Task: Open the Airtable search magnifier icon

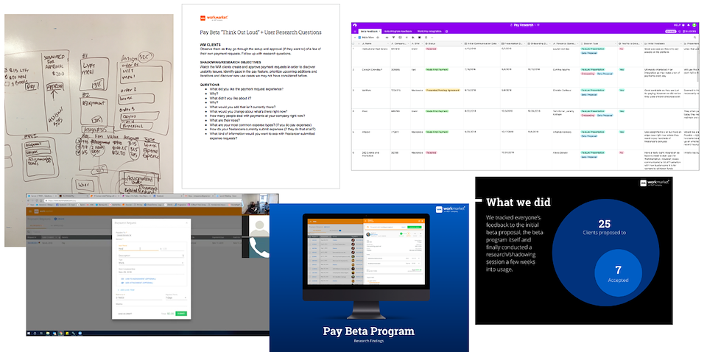Action: 694,38
